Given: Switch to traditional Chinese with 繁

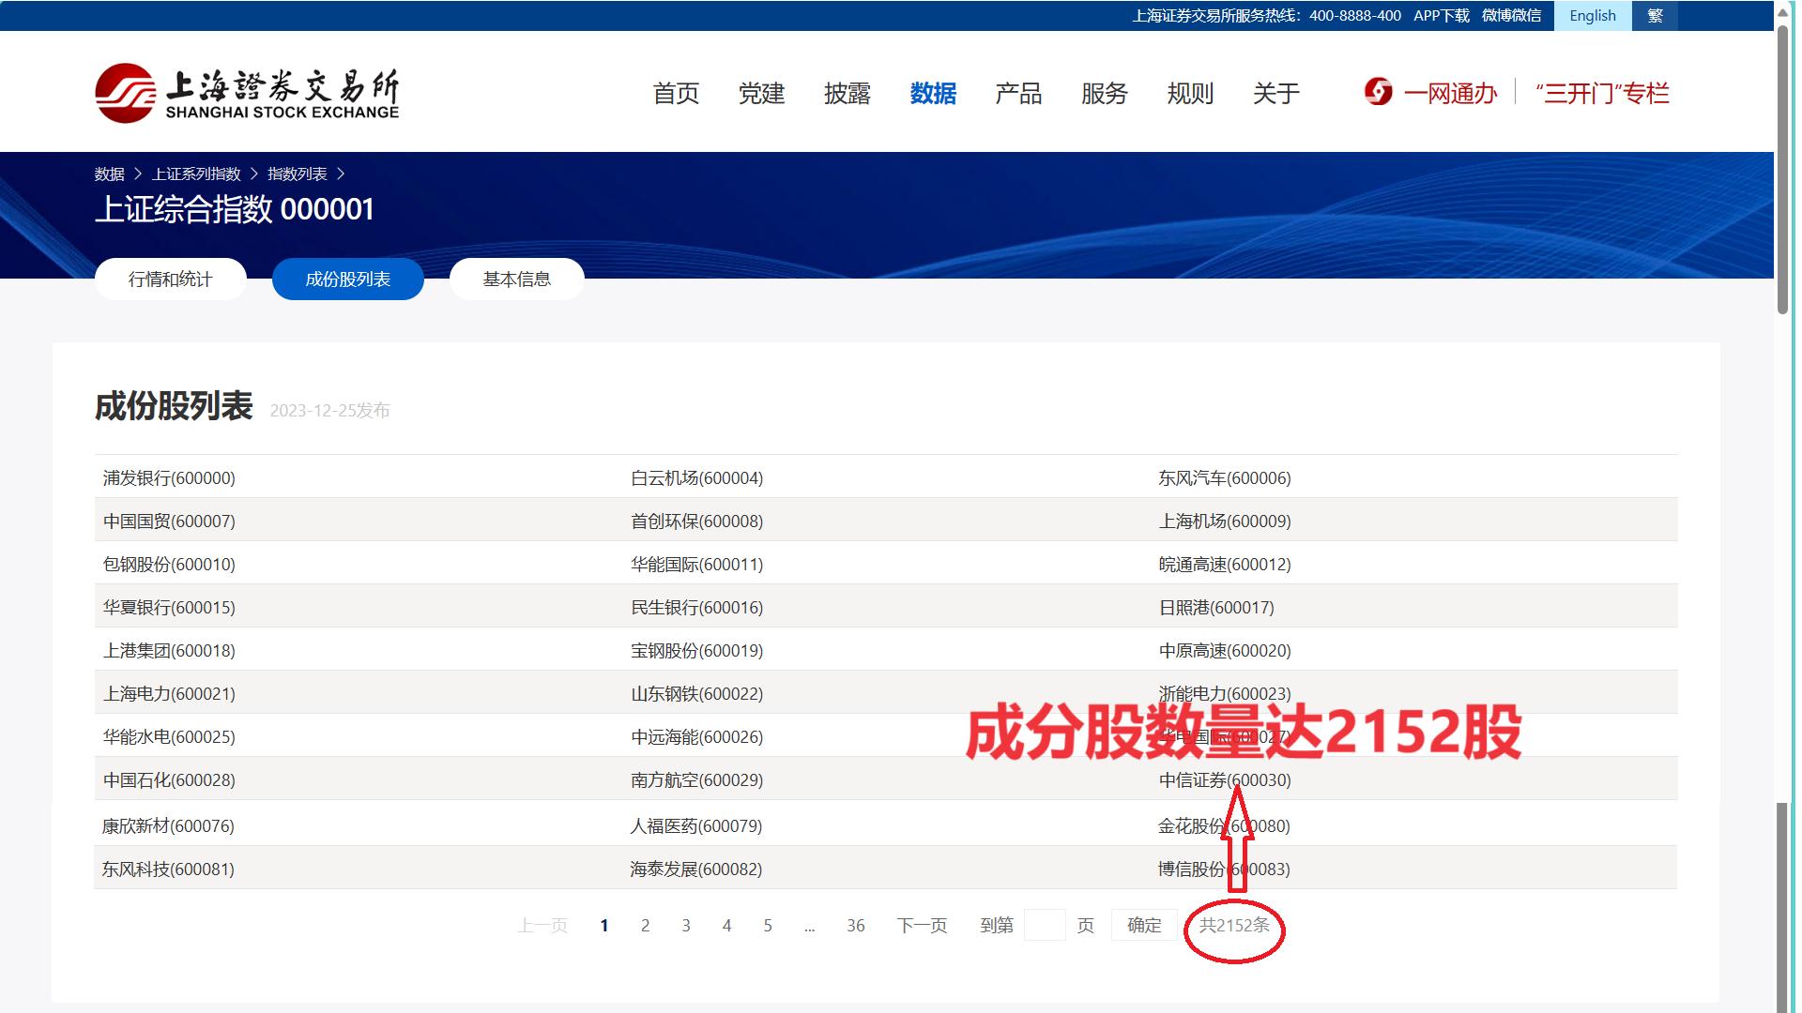Looking at the screenshot, I should point(1655,15).
